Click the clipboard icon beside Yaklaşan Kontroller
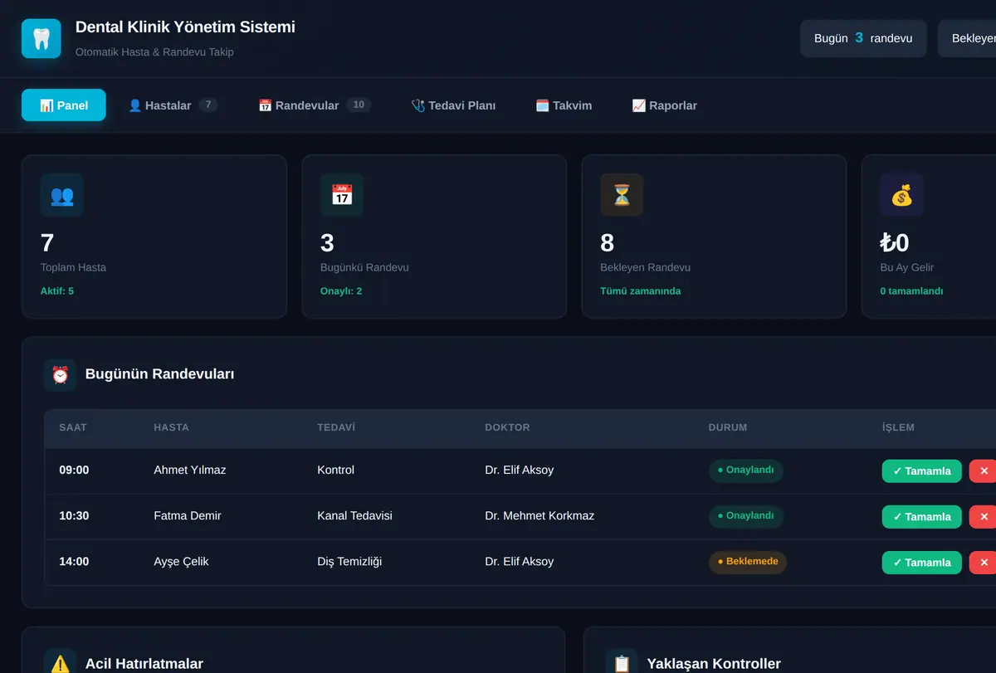Viewport: 996px width, 673px height. [x=622, y=664]
